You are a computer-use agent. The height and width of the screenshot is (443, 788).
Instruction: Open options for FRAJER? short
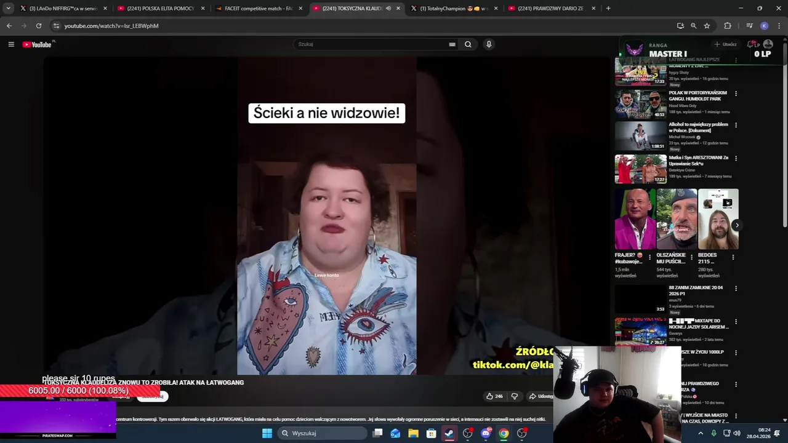click(x=649, y=257)
